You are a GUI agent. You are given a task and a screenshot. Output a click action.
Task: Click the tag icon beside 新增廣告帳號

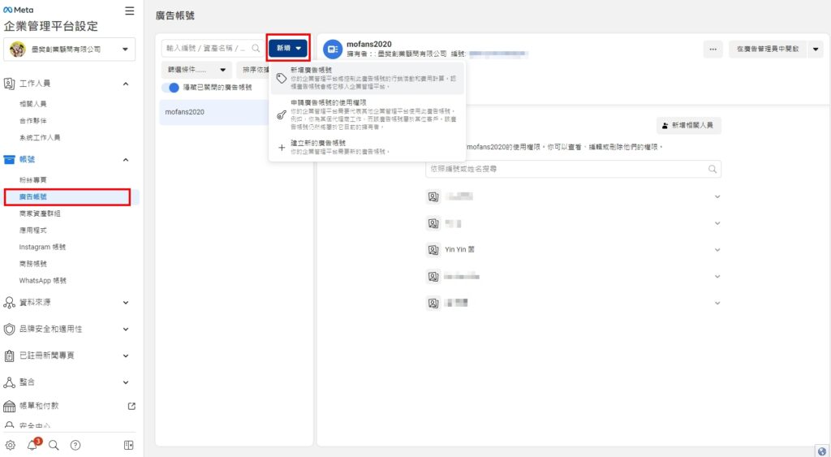pyautogui.click(x=282, y=79)
